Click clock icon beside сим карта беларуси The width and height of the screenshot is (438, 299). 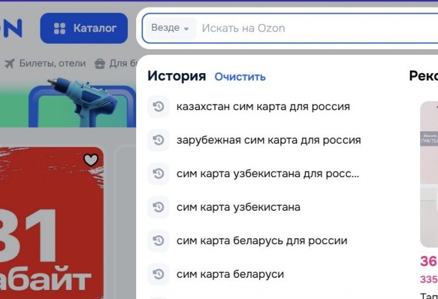pos(158,274)
